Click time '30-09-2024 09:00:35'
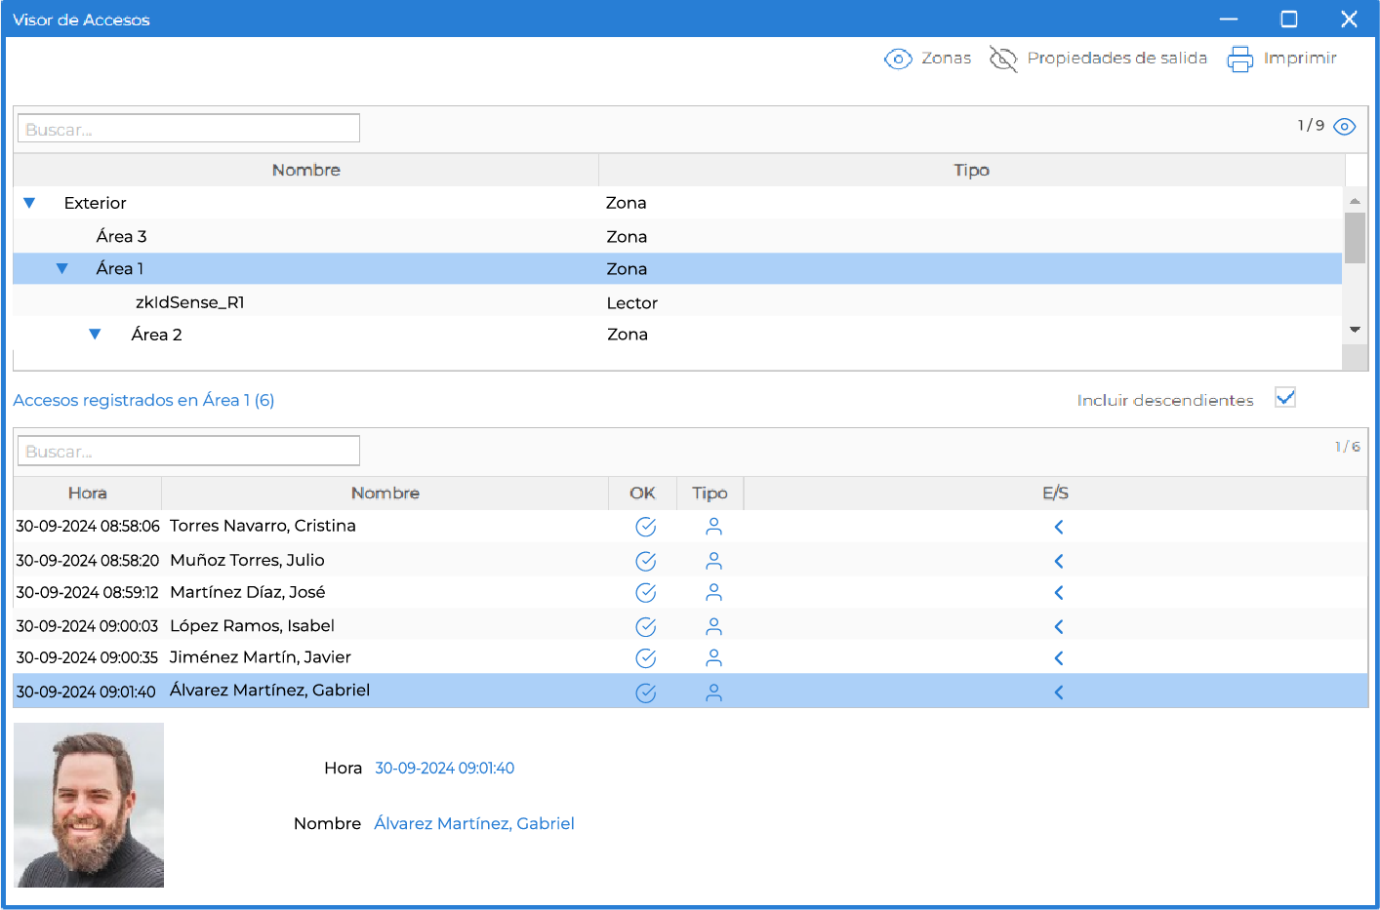 point(87,657)
